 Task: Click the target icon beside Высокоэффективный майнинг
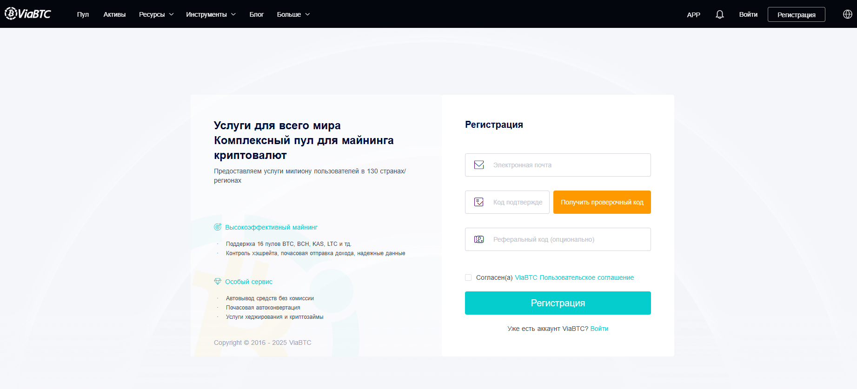218,227
